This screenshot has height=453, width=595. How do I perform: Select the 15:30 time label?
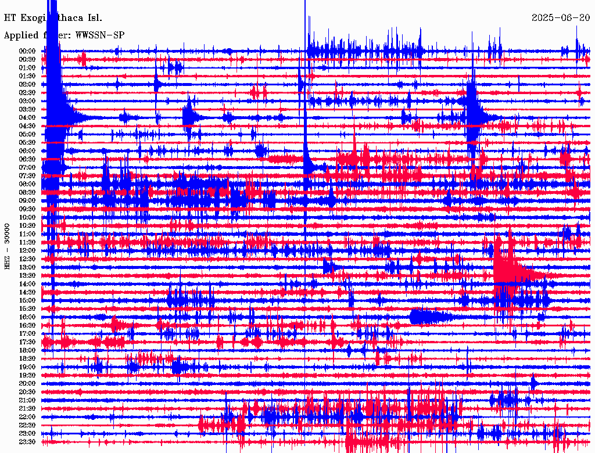point(27,308)
